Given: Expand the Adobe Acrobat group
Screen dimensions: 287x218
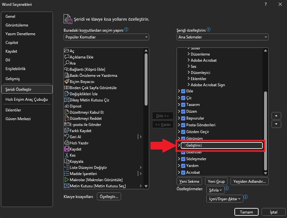Looking at the screenshot, I should (188, 60).
